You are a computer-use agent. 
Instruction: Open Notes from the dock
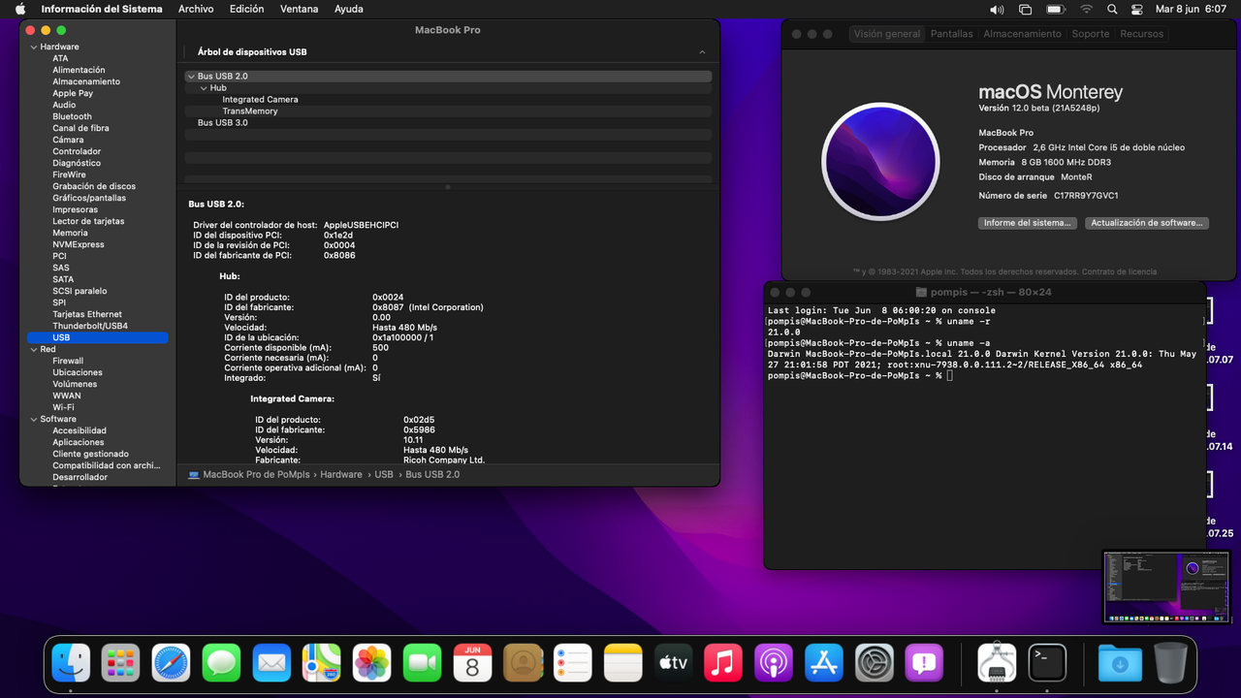(x=623, y=664)
